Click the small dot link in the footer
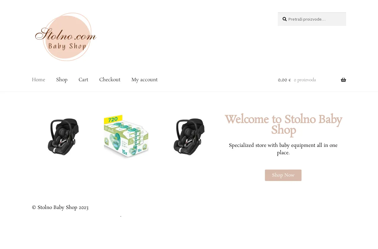 121,216
